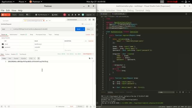This screenshot has height=108, width=192.
Task: Open the wrench settings icon in Postman header
Action: click(72, 15)
